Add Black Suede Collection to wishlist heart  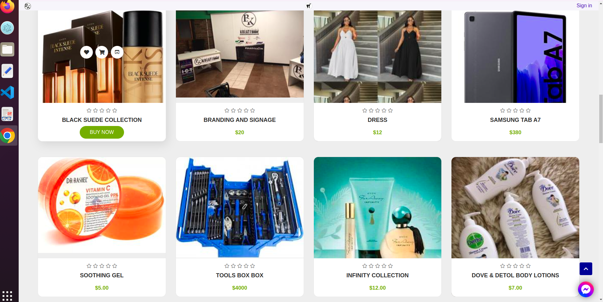pos(86,52)
